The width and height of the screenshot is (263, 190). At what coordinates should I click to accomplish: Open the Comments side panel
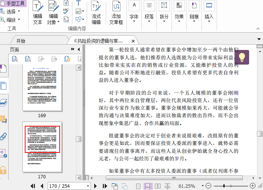pos(3,119)
